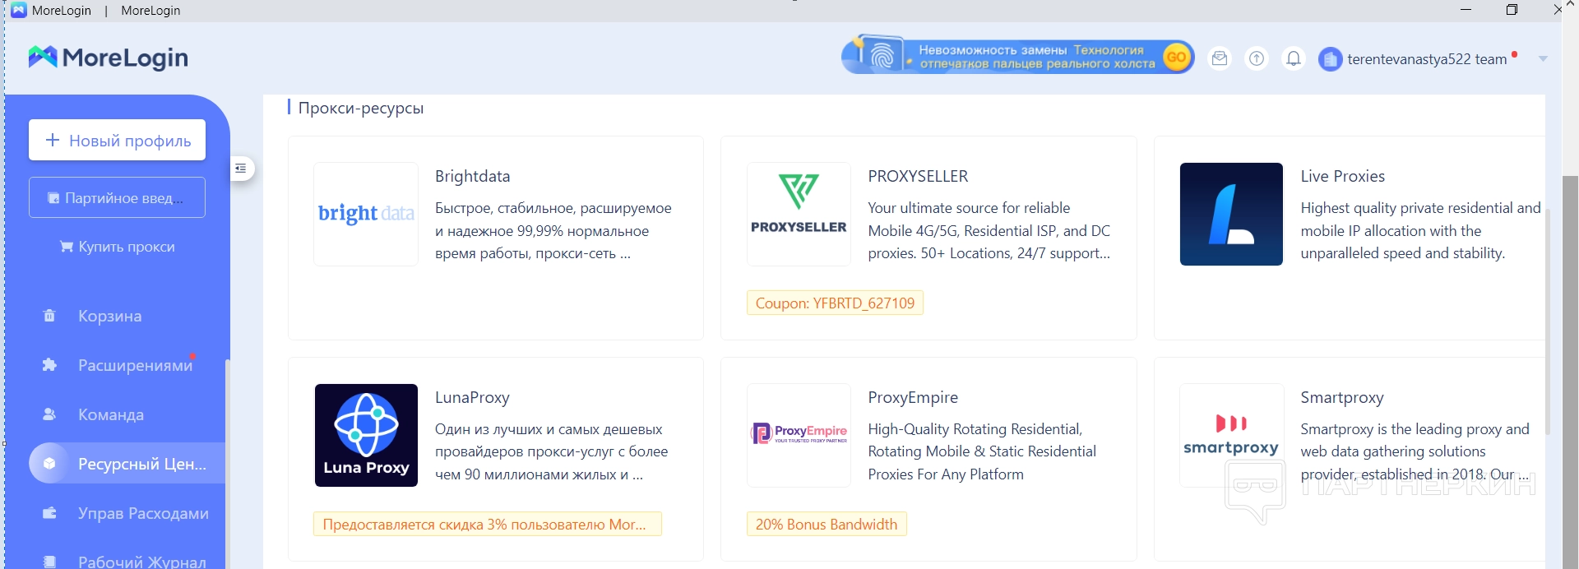Click the MoreLogin logo in header

pos(109,58)
